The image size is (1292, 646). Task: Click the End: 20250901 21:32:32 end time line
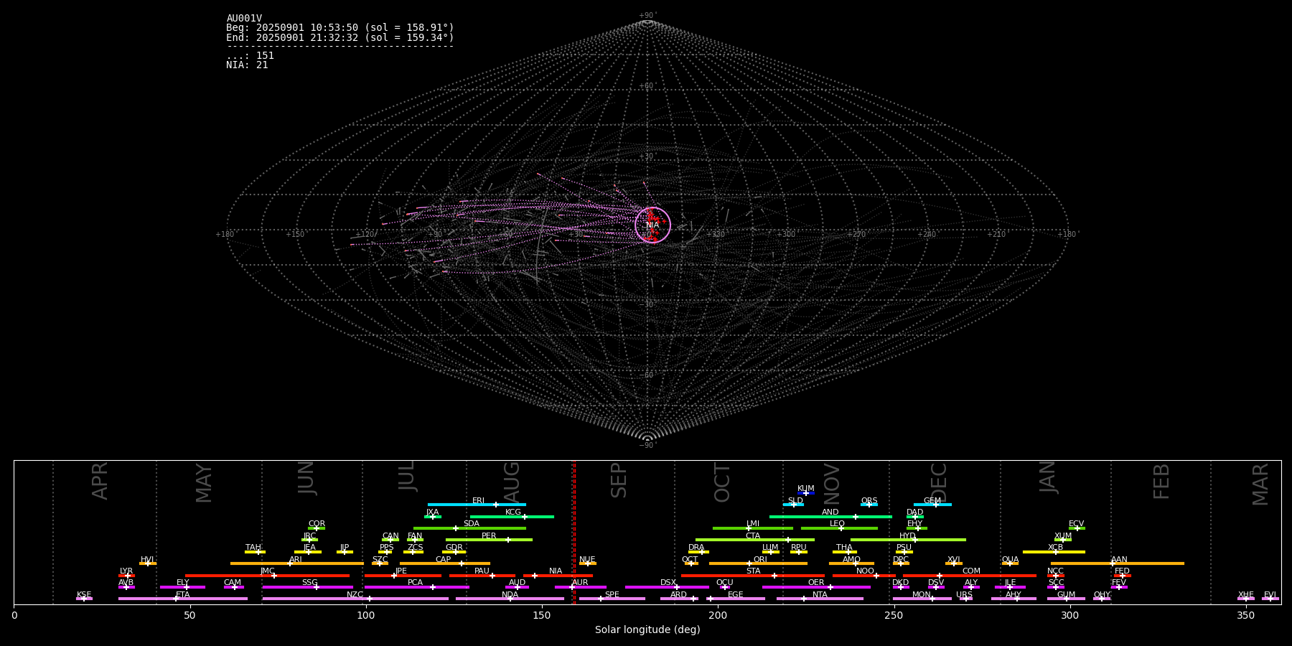point(340,37)
